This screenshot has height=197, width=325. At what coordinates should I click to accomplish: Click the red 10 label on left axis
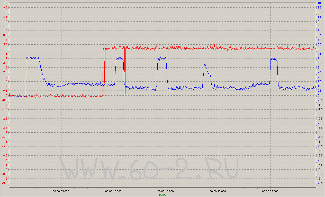(5, 3)
